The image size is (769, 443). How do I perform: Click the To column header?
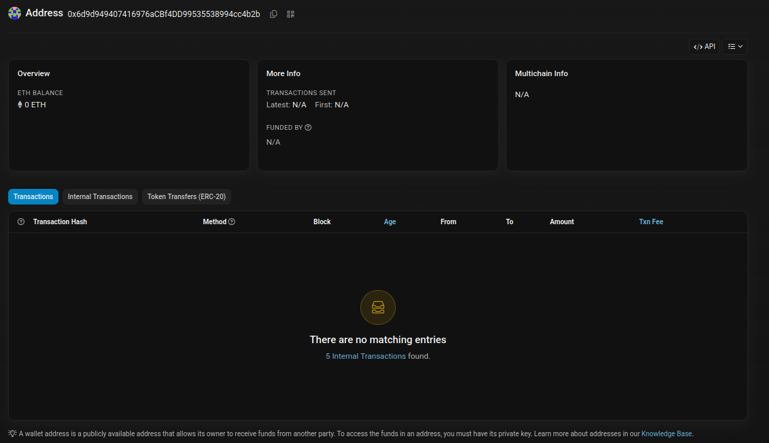(509, 222)
